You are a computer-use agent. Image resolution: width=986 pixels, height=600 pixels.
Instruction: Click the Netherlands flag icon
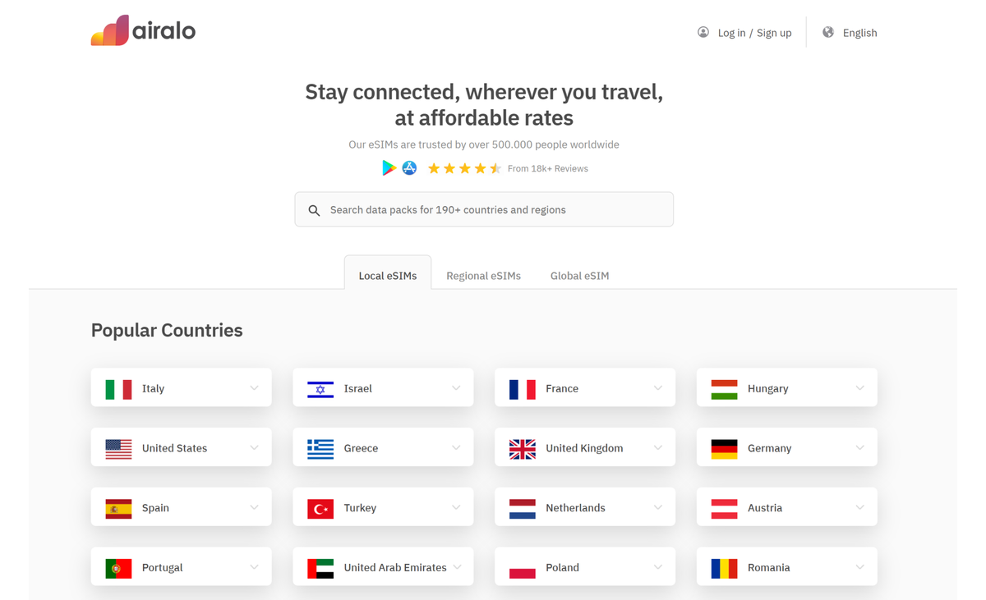[x=523, y=509]
